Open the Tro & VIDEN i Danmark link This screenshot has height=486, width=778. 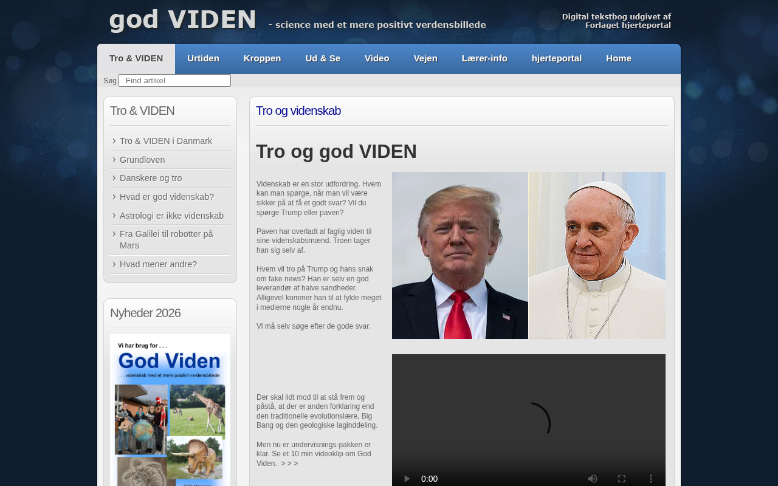[x=166, y=141]
